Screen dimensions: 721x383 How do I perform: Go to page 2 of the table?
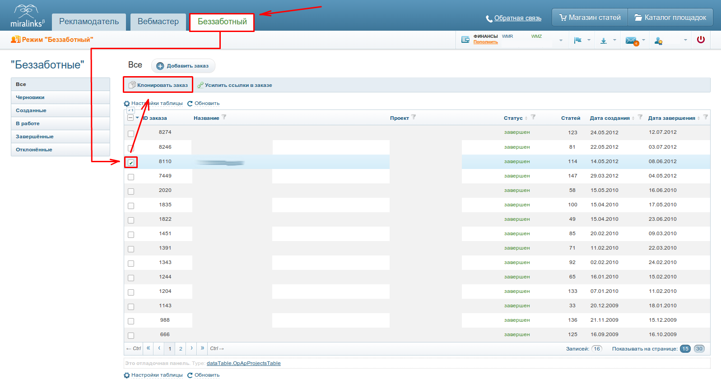tap(181, 349)
